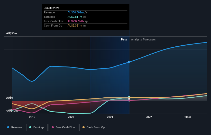Toggle the Free Cash Flow legend button
Screen dimensions: 211x135
point(63,128)
